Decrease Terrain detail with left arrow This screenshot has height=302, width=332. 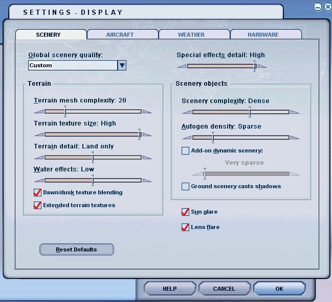39,158
